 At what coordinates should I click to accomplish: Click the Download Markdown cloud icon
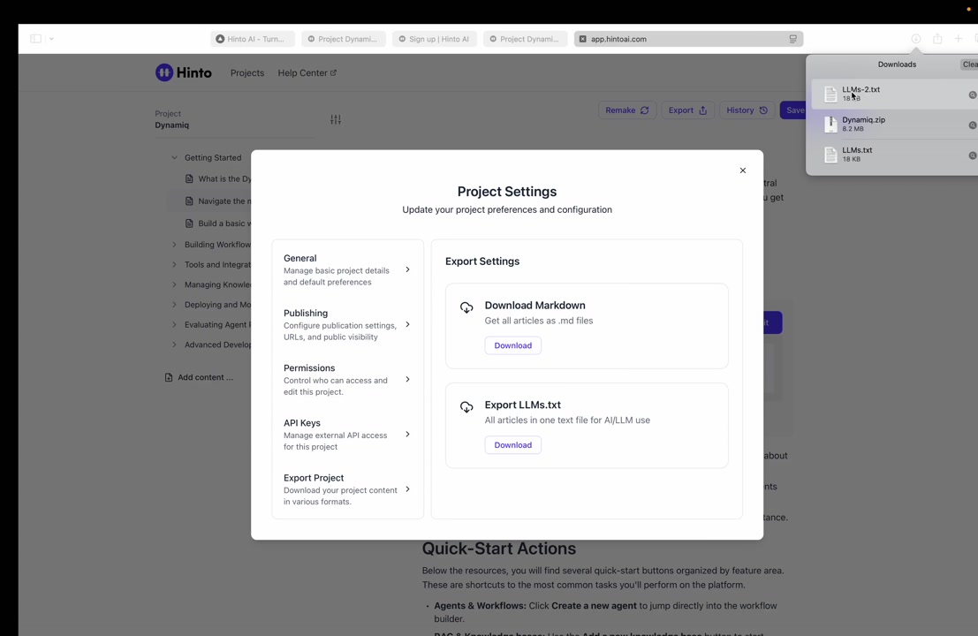(x=466, y=307)
